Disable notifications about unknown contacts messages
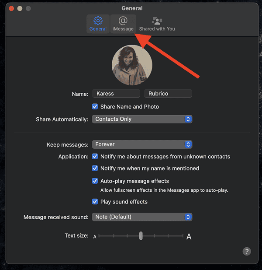262x270 pixels. (95, 156)
